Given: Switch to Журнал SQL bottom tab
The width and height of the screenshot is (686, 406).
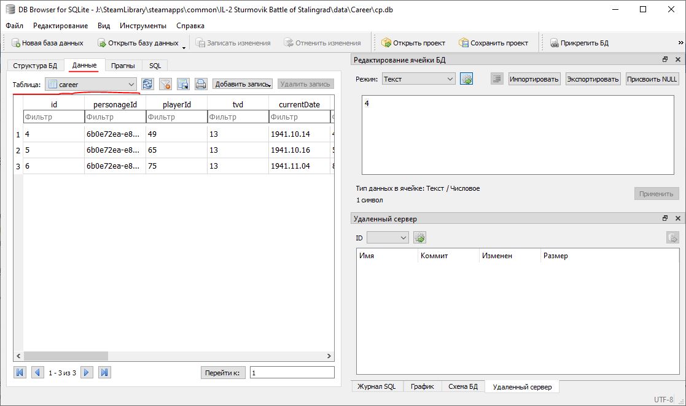Looking at the screenshot, I should [376, 386].
